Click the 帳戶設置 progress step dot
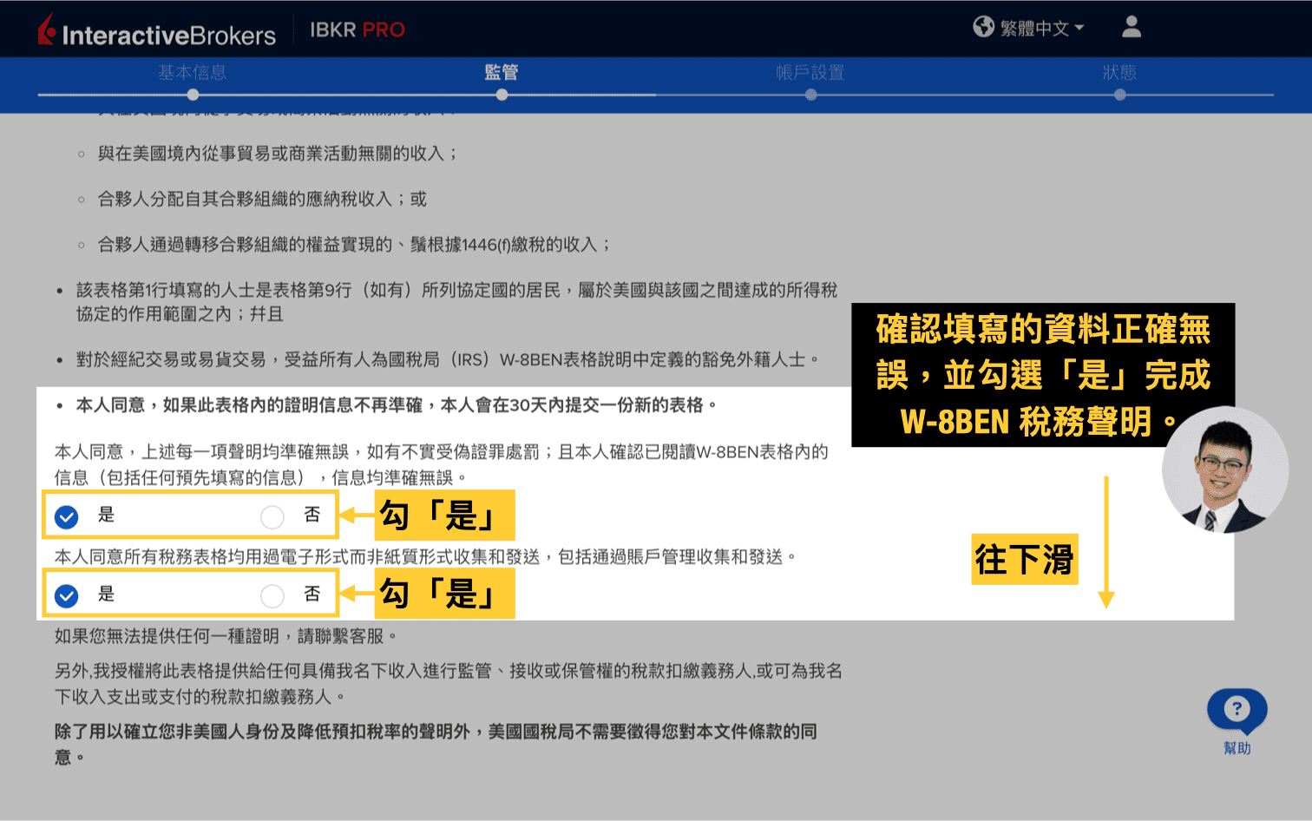The image size is (1312, 821). coord(810,94)
